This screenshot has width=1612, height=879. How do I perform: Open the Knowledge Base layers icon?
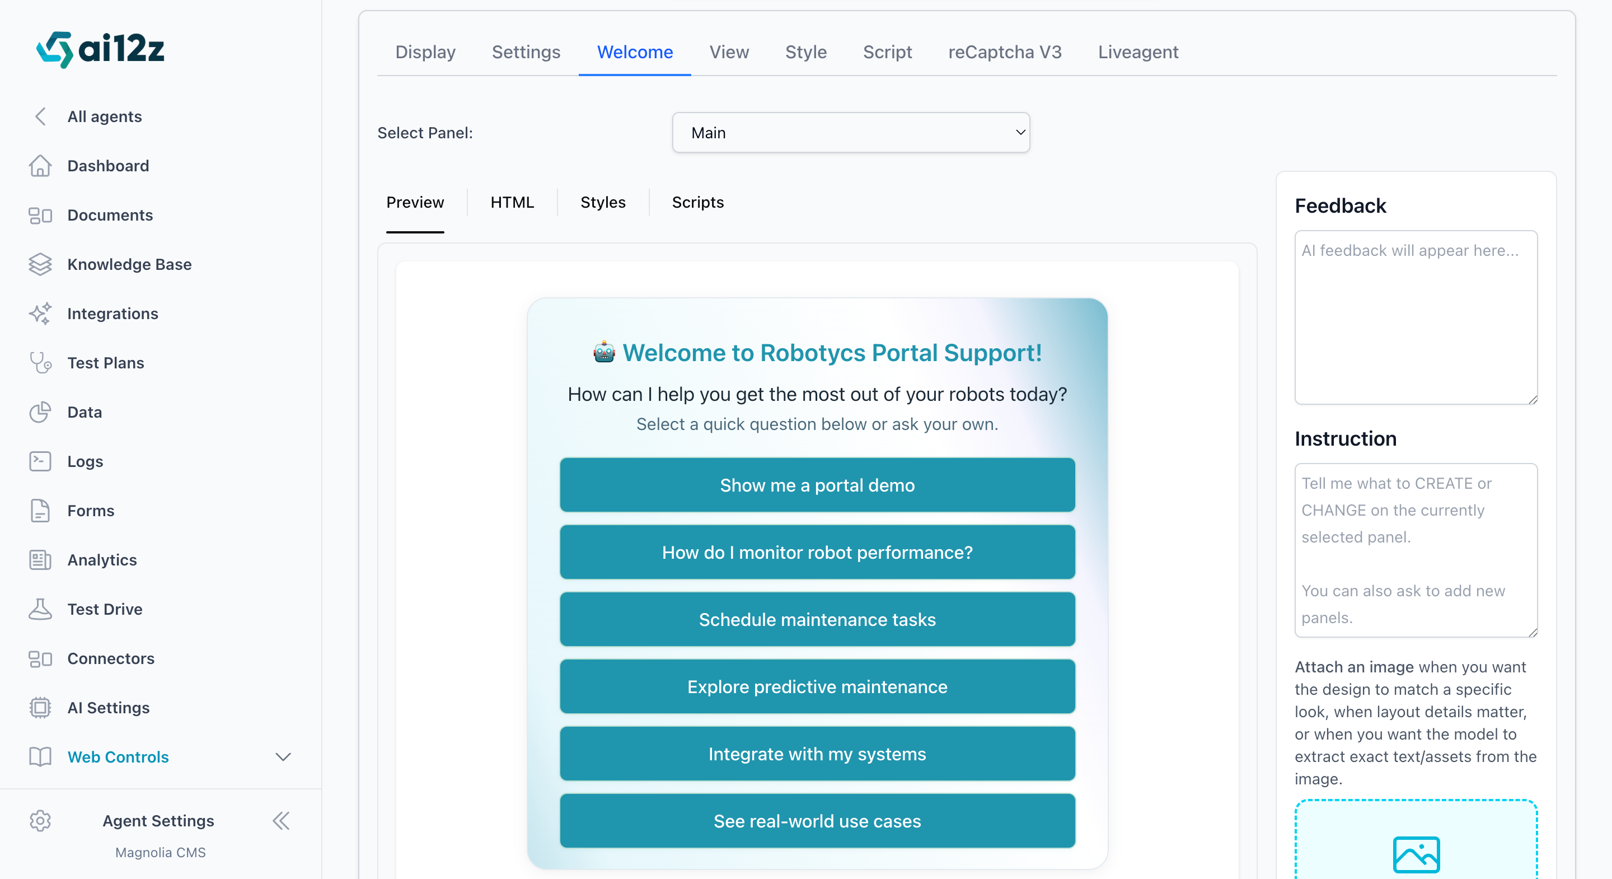[40, 264]
